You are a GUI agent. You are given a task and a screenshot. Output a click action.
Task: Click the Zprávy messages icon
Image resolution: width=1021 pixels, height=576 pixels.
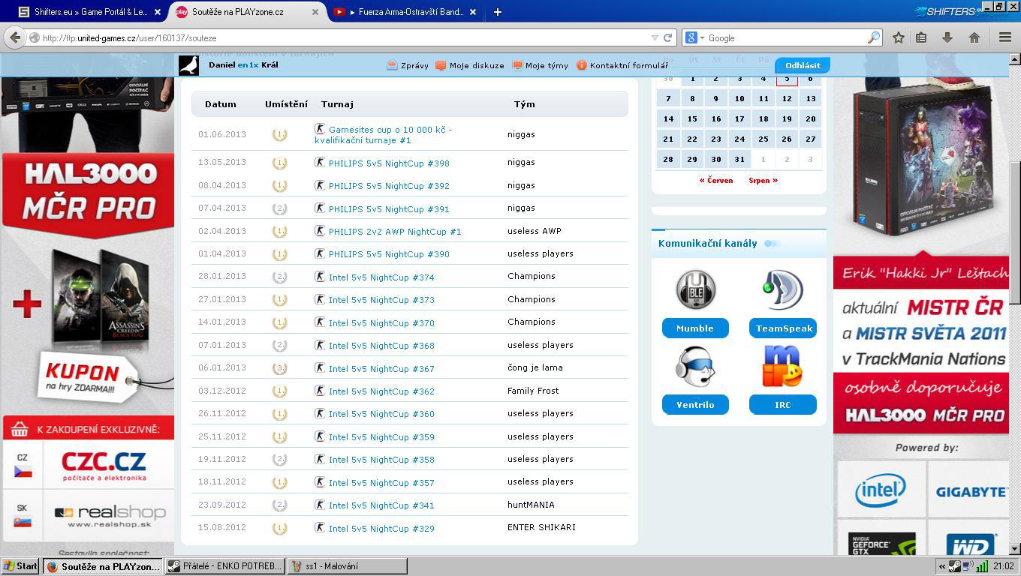click(392, 65)
